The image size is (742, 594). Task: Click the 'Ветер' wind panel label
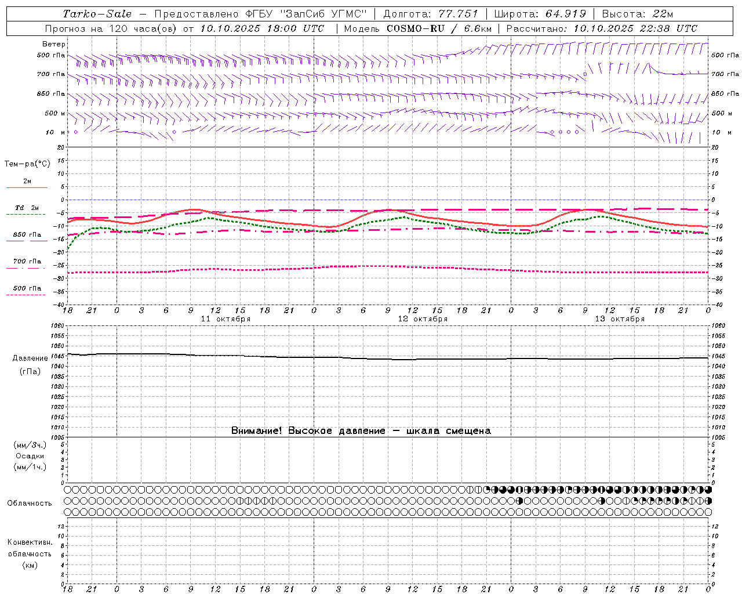pyautogui.click(x=54, y=44)
